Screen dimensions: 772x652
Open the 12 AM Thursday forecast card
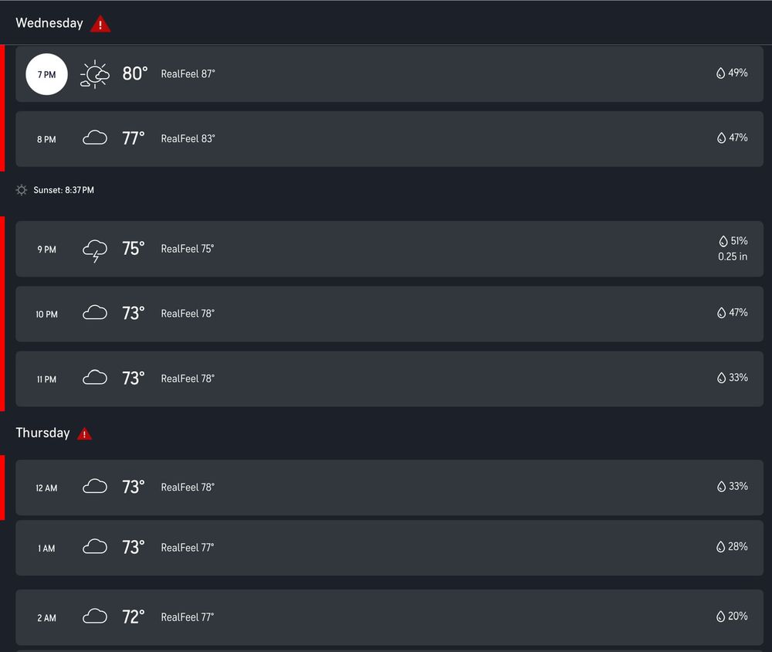pos(389,487)
